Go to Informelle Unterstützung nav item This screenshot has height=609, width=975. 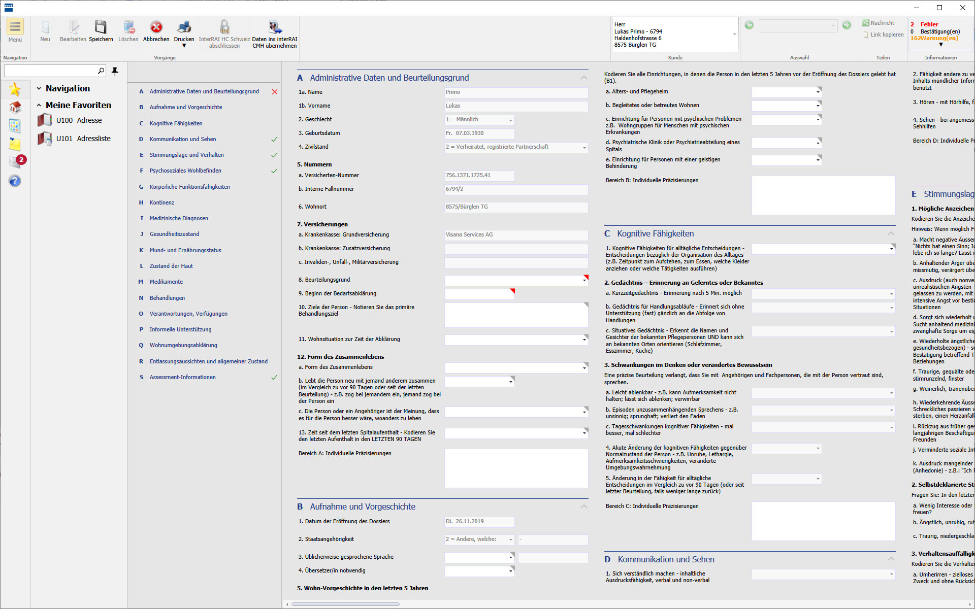tap(180, 329)
